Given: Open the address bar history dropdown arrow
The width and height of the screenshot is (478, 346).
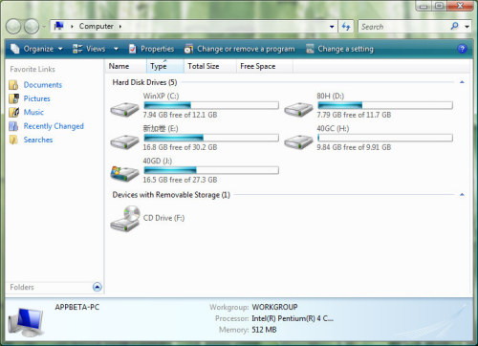Looking at the screenshot, I should (332, 27).
